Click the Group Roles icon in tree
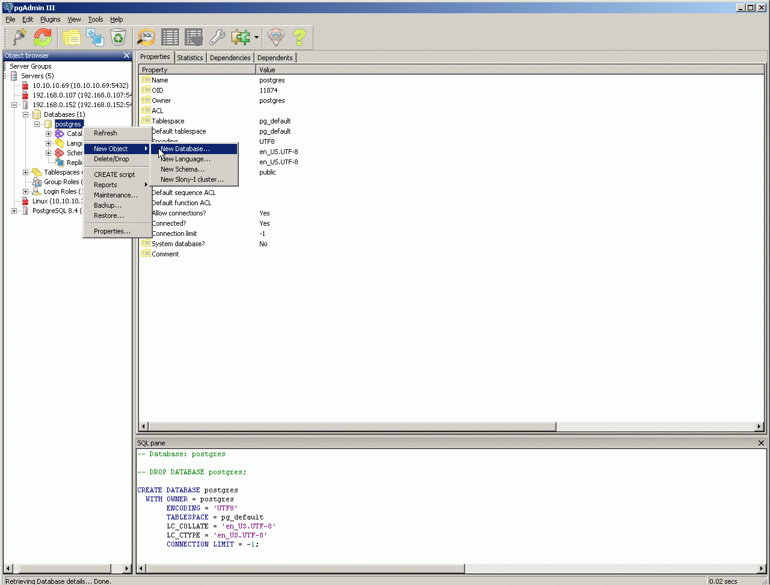 pos(37,182)
